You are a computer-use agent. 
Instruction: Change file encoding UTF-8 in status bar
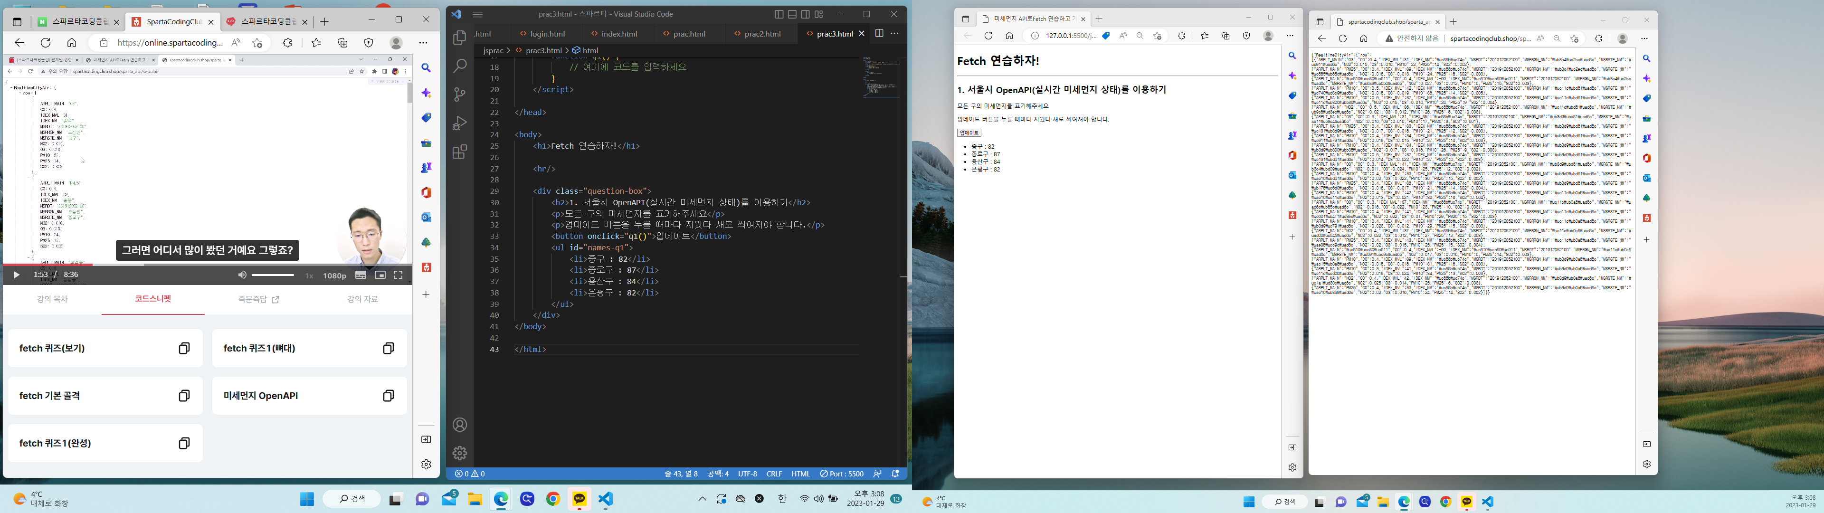748,474
